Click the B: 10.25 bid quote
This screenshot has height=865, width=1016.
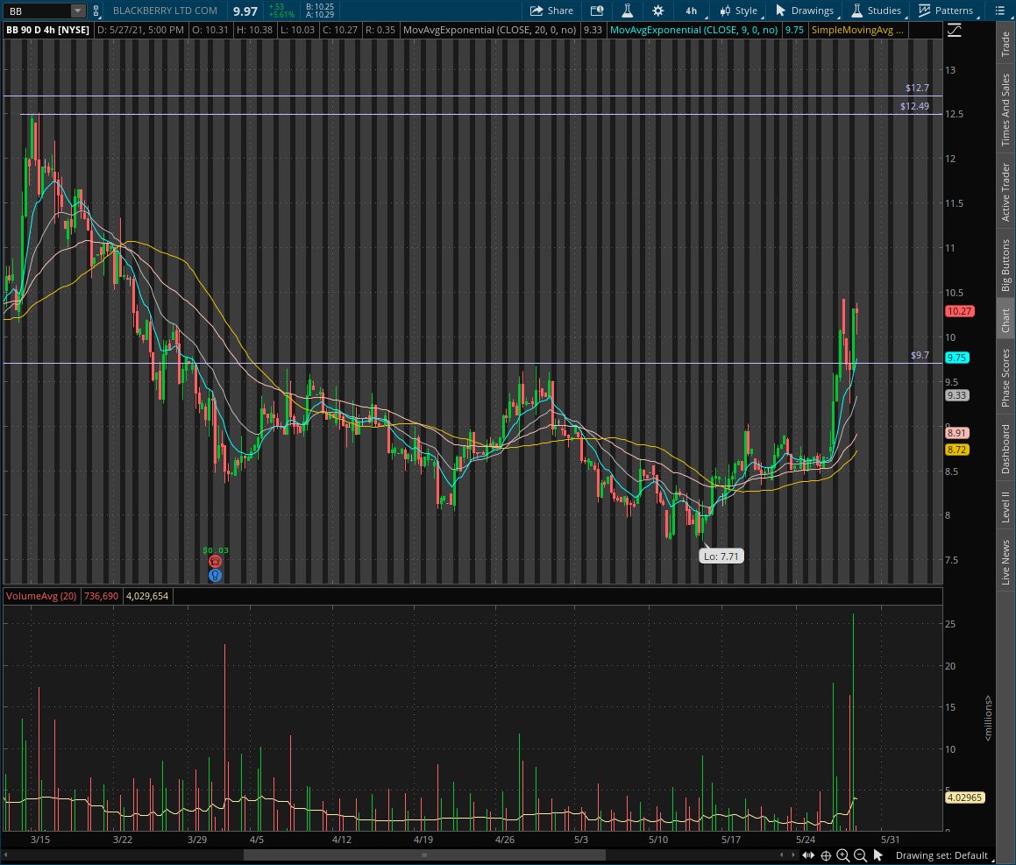[320, 6]
